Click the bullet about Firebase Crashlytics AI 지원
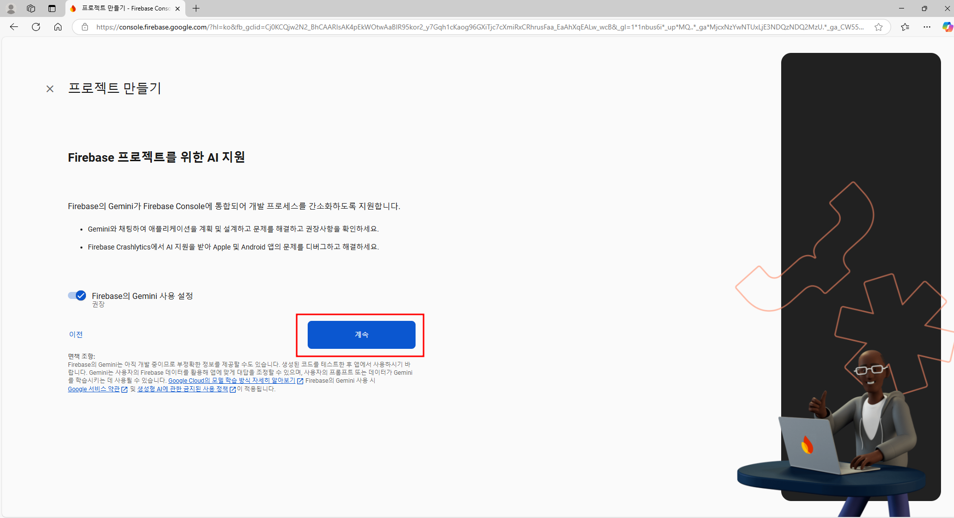The height and width of the screenshot is (518, 954). (x=233, y=247)
